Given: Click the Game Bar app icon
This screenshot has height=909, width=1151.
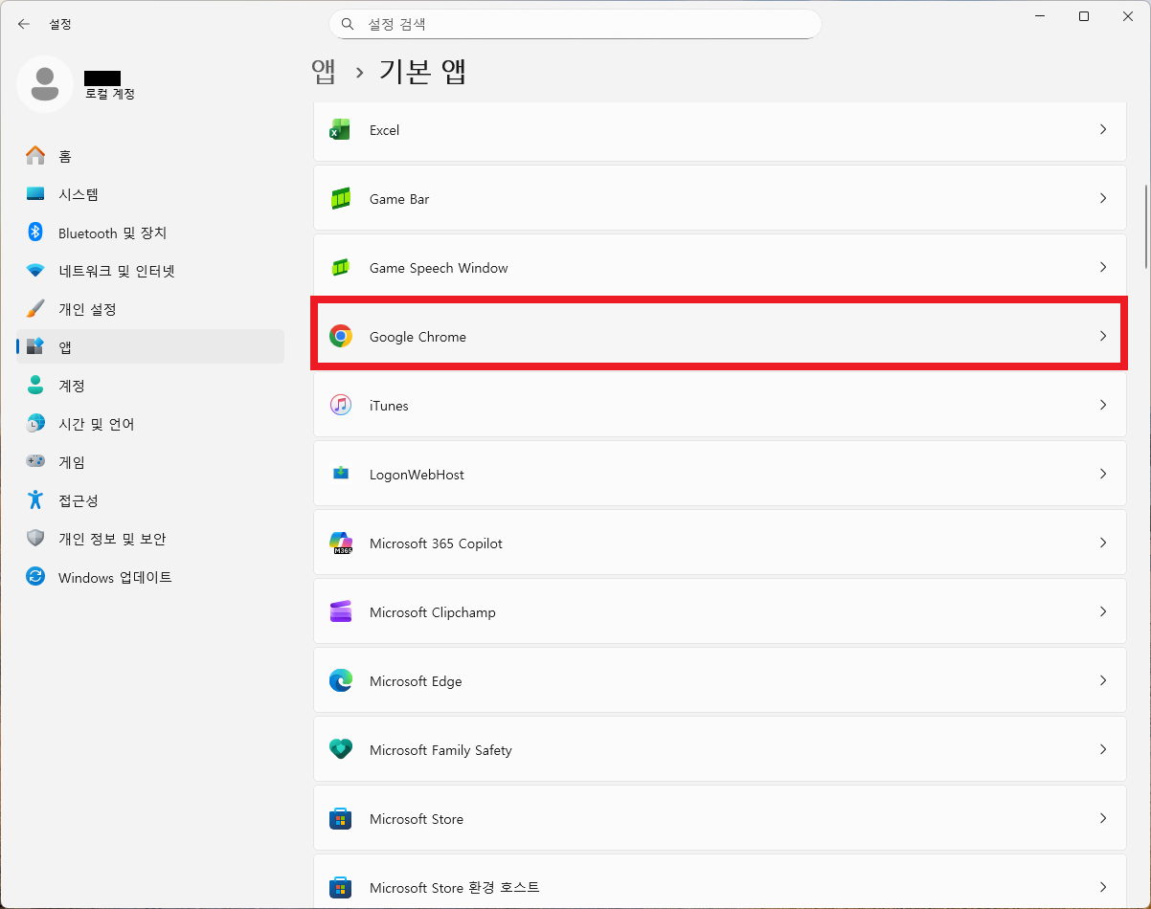Looking at the screenshot, I should click(x=340, y=198).
